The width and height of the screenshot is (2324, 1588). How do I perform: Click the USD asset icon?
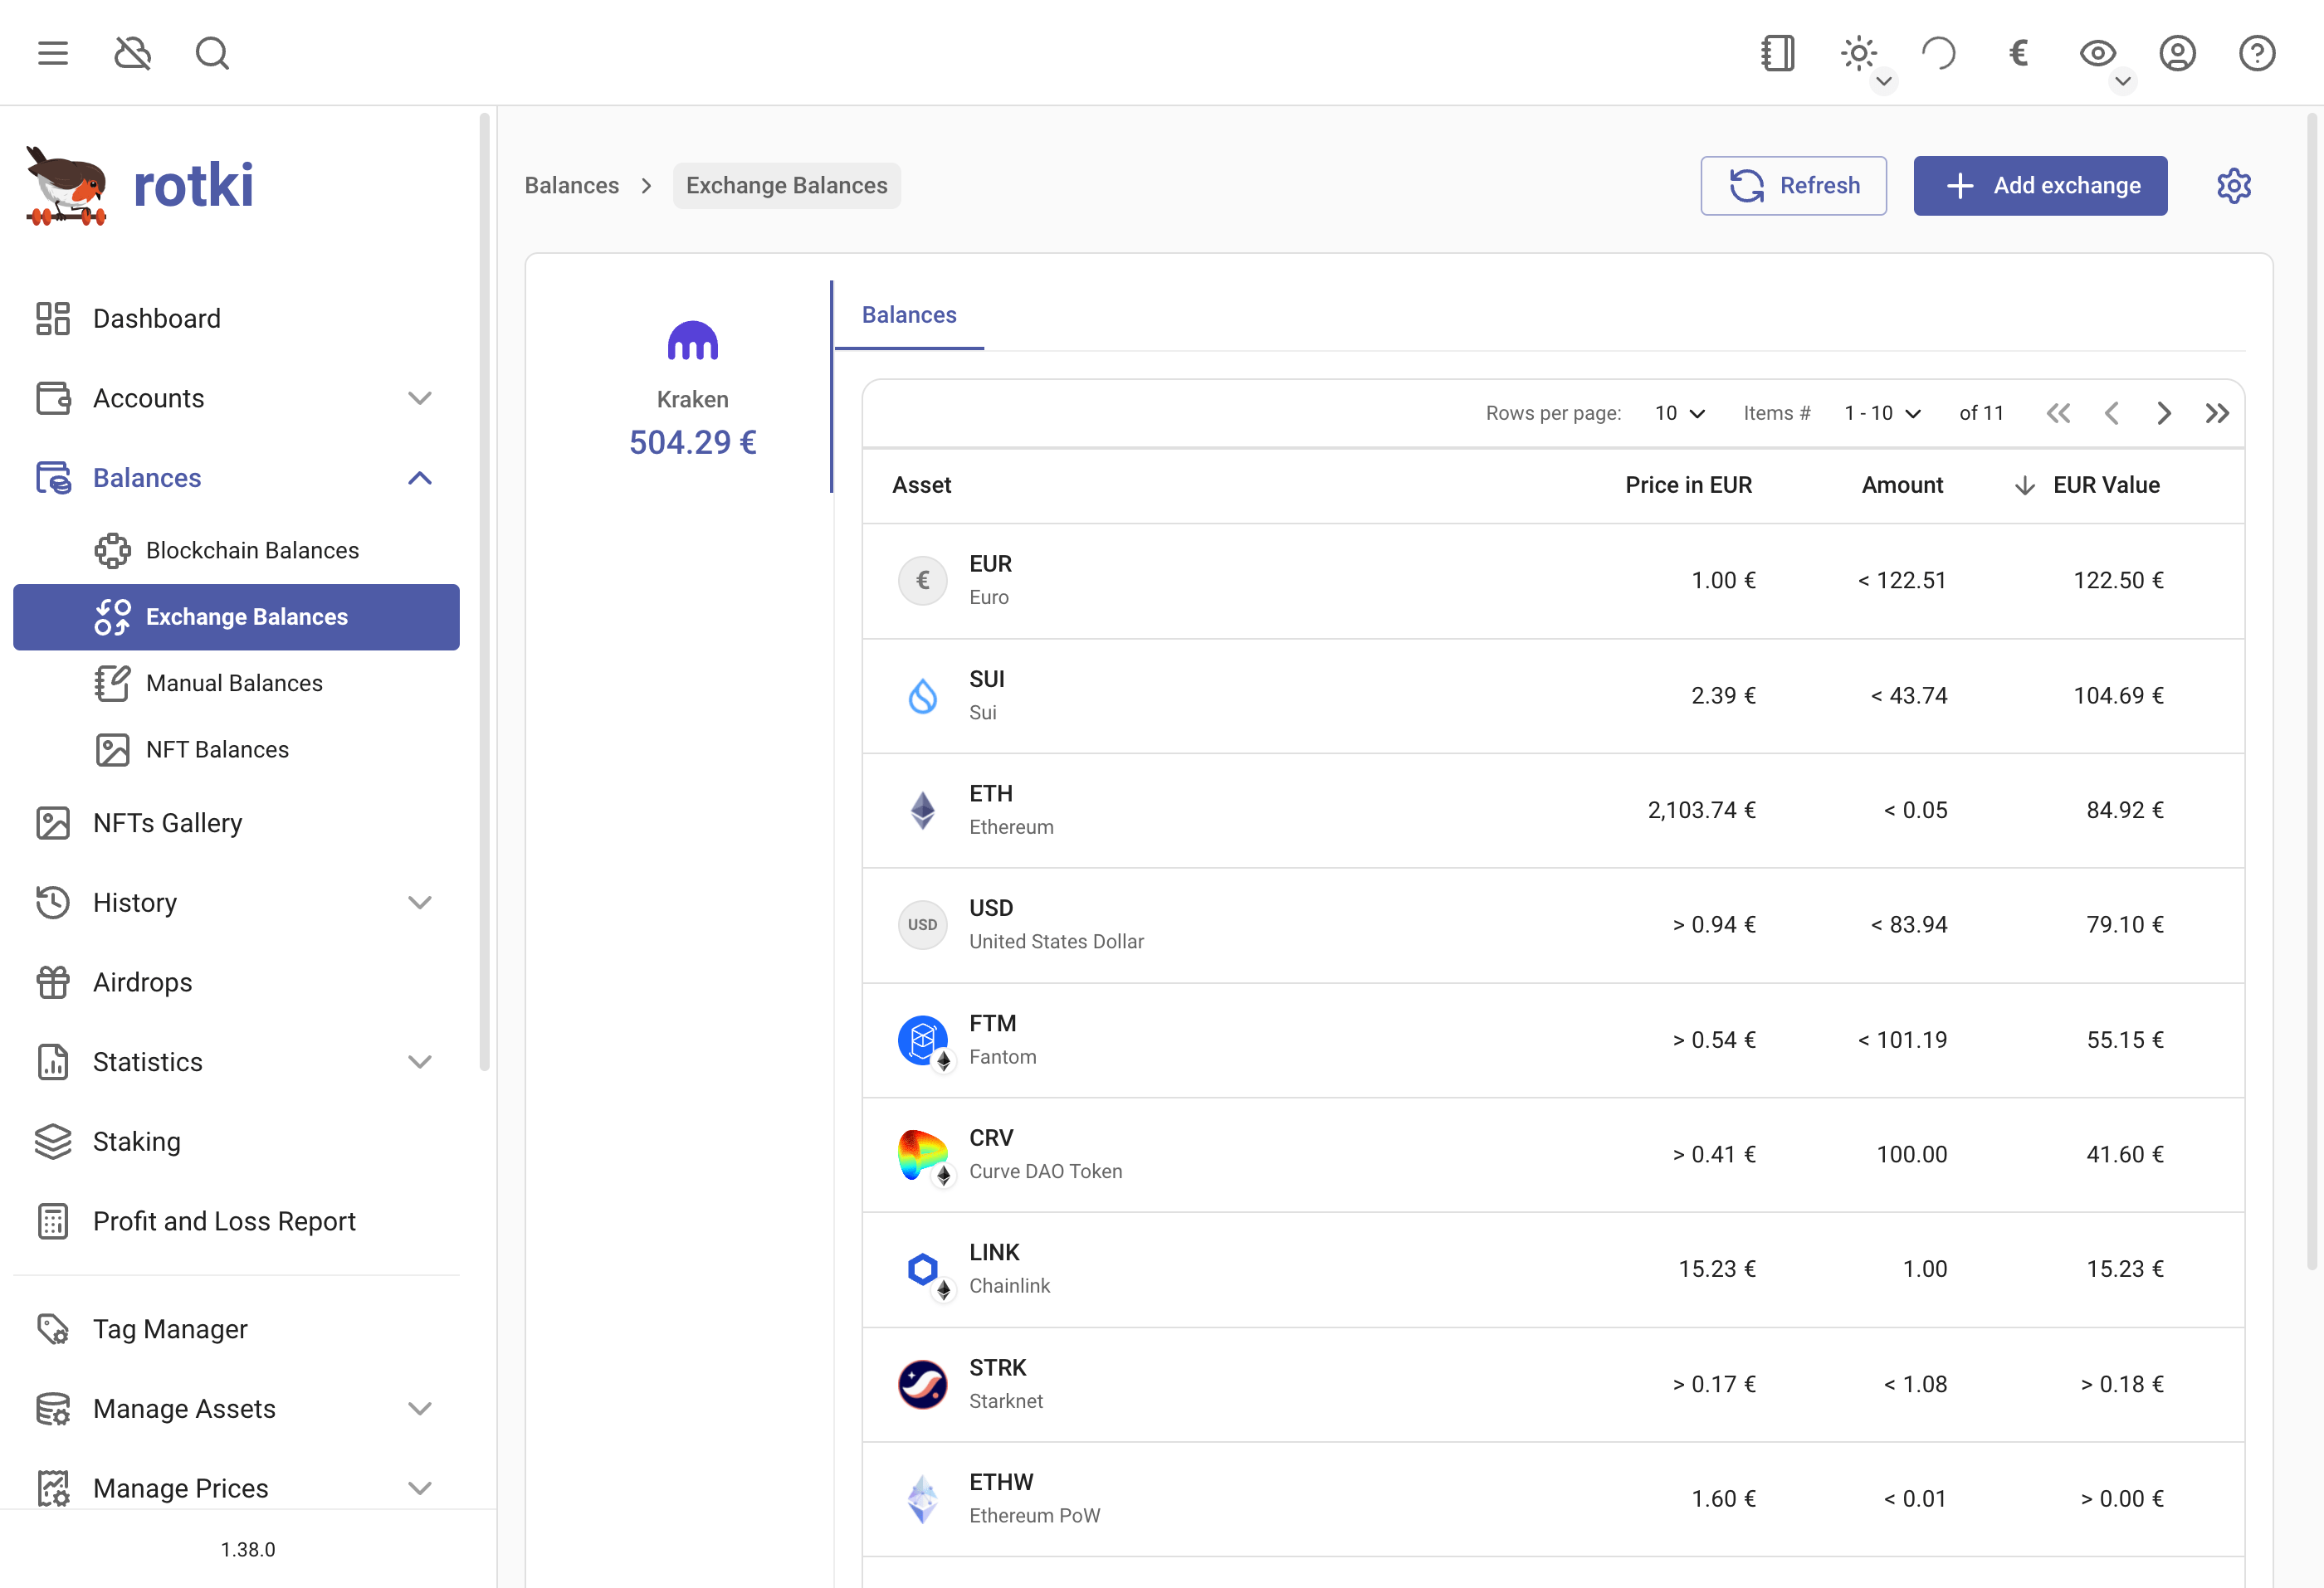(x=923, y=925)
